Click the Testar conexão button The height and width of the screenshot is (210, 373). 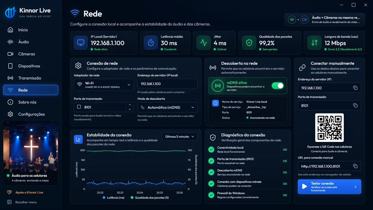(x=329, y=187)
